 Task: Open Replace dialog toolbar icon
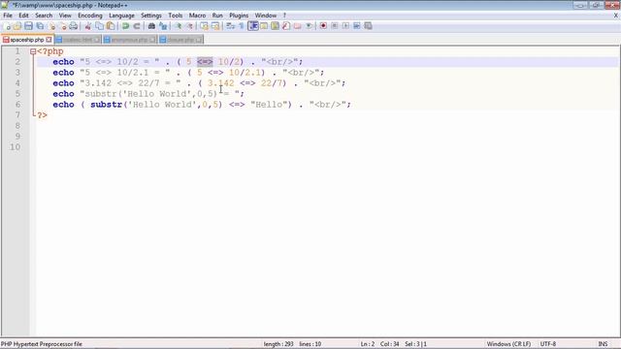click(x=163, y=26)
